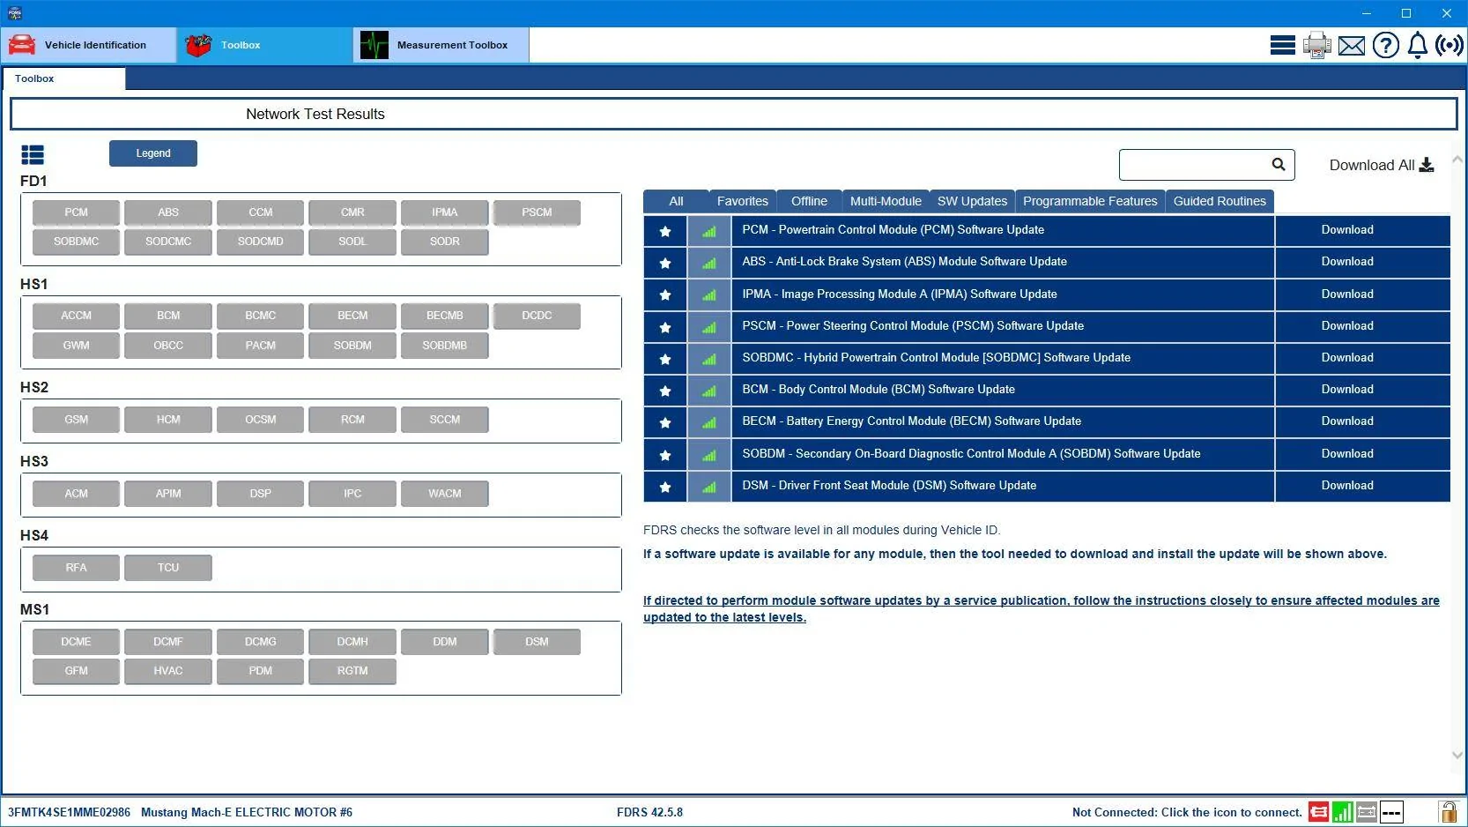Click signal bars icon in BECM update row
The width and height of the screenshot is (1468, 827).
tap(709, 422)
